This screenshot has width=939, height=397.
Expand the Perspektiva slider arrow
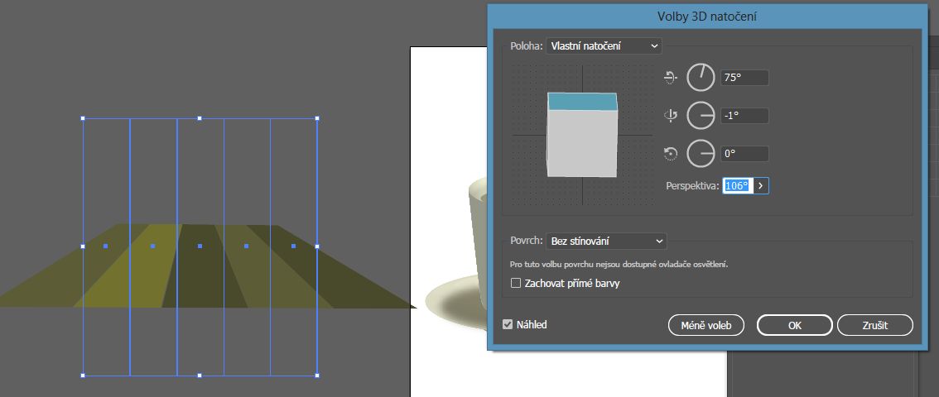tap(761, 186)
